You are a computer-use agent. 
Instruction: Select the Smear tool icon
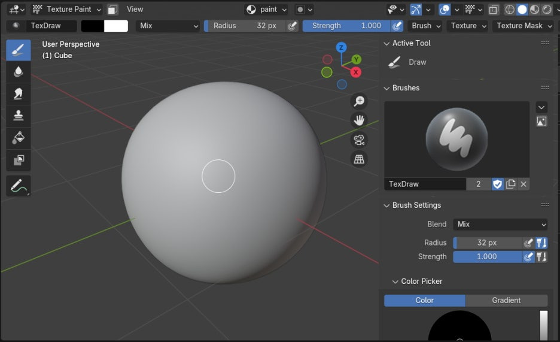click(18, 93)
